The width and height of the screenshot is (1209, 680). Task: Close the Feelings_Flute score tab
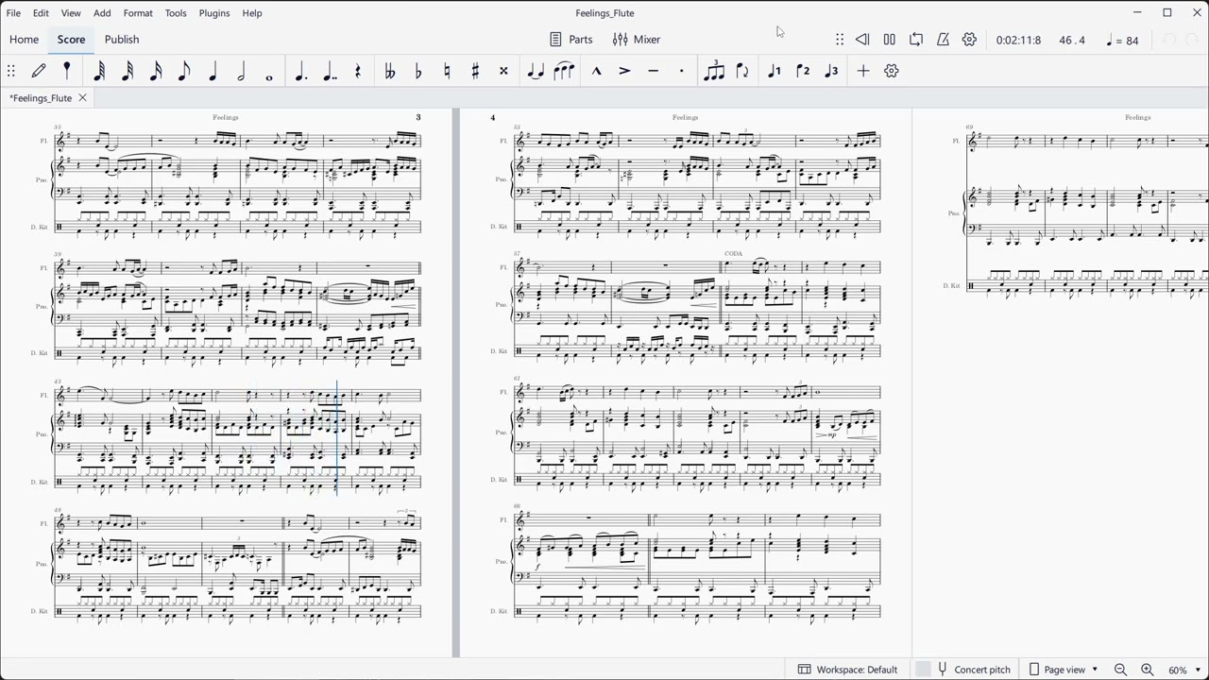(82, 98)
